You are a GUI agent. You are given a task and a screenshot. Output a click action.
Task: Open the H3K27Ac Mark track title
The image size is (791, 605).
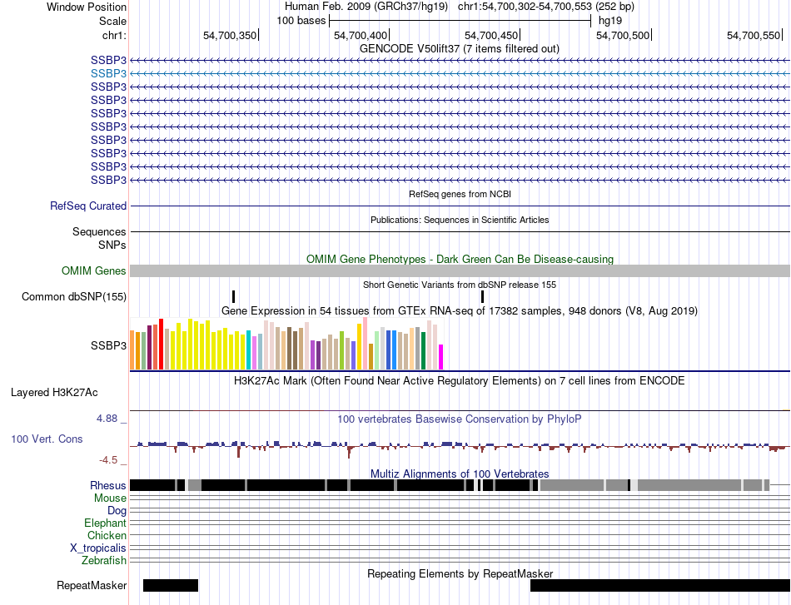pos(460,380)
